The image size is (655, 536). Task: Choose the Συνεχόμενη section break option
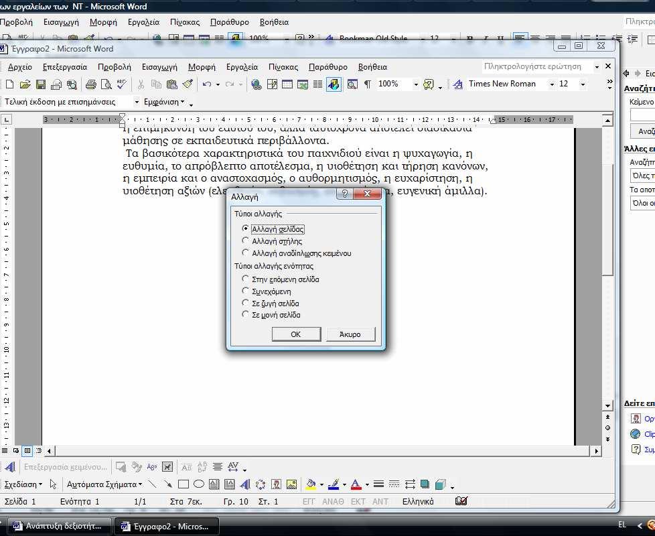tap(245, 291)
